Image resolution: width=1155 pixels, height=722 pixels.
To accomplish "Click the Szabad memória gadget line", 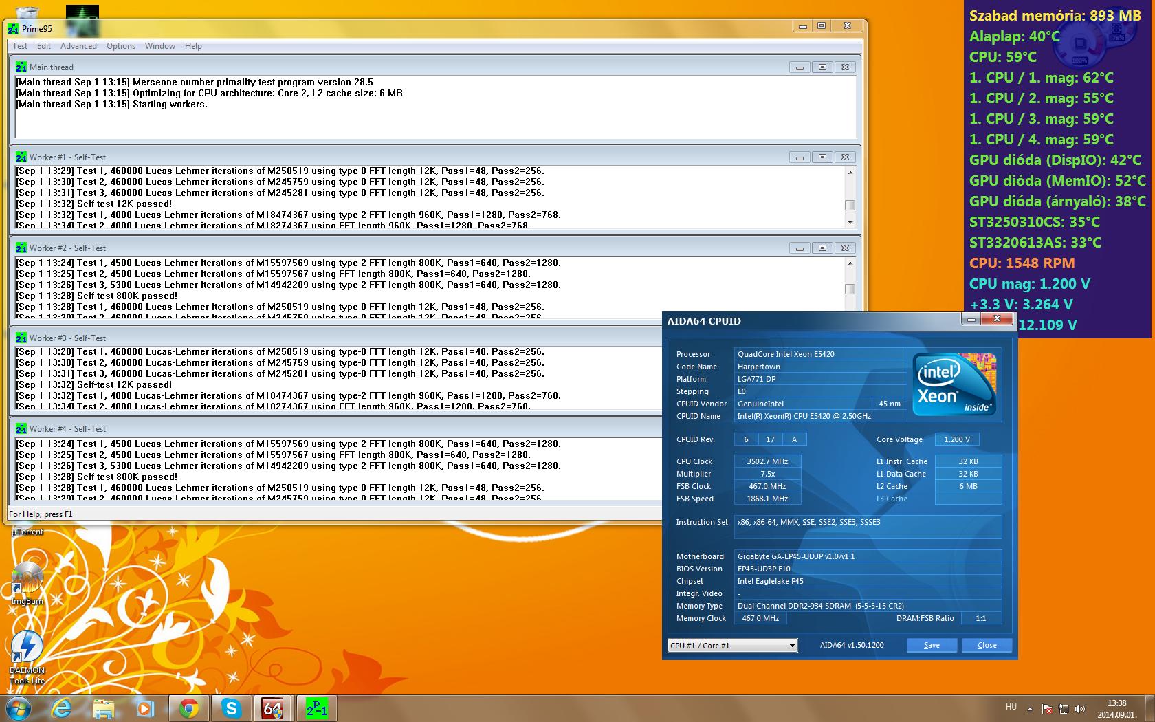I will pyautogui.click(x=1055, y=16).
